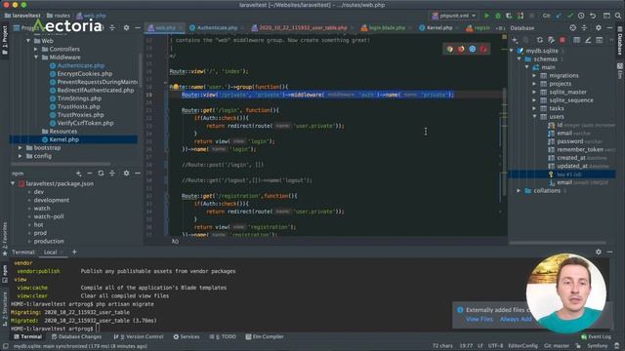625x351 pixels.
Task: Refresh the database with the reload icon
Action: tap(540, 40)
